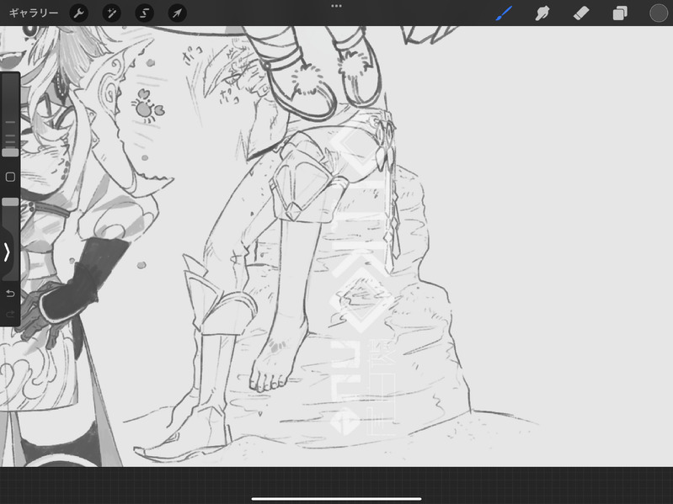Tap the square modify button on sidebar
673x504 pixels.
(x=10, y=177)
